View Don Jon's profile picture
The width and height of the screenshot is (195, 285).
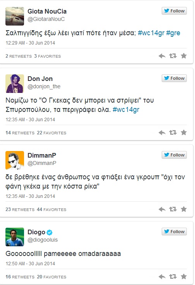[x=15, y=84]
